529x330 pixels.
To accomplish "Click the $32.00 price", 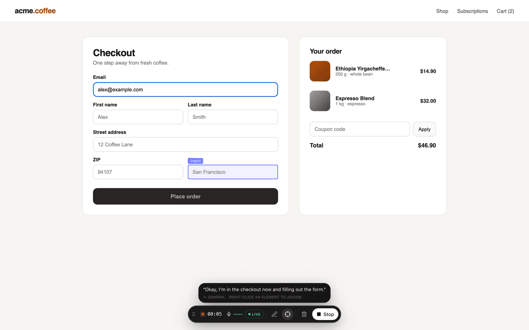I will [428, 101].
